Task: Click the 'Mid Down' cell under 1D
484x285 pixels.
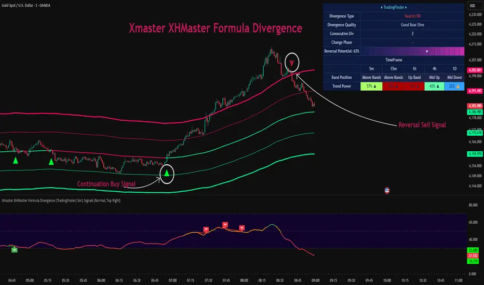Action: [x=454, y=77]
